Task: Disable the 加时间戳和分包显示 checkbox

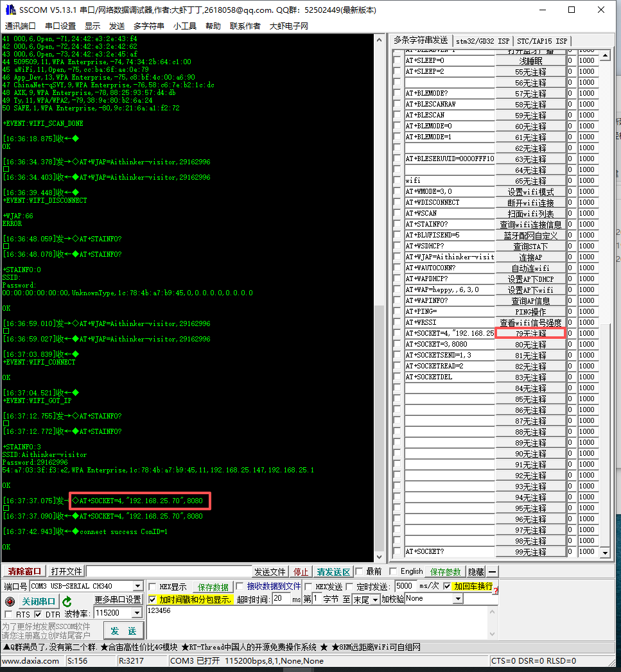Action: (152, 599)
